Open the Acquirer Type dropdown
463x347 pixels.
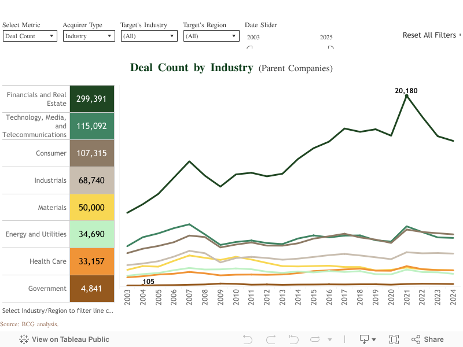coord(87,36)
